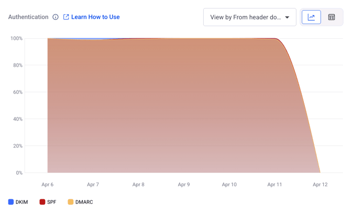
Task: Click the dropdown caret arrow
Action: (x=287, y=17)
